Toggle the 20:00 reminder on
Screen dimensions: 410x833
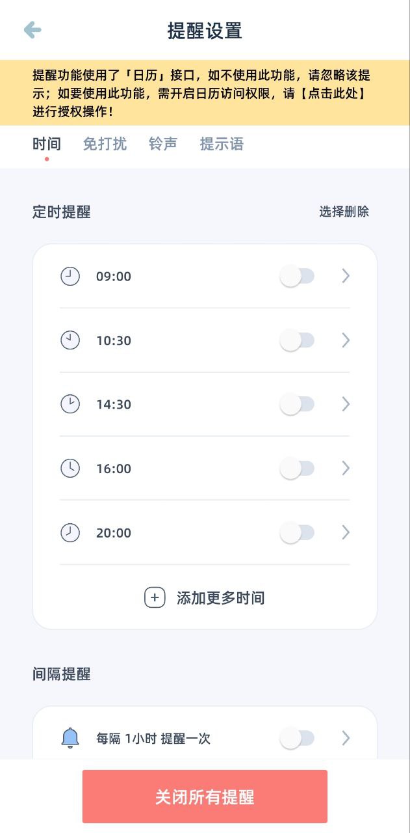click(x=297, y=533)
